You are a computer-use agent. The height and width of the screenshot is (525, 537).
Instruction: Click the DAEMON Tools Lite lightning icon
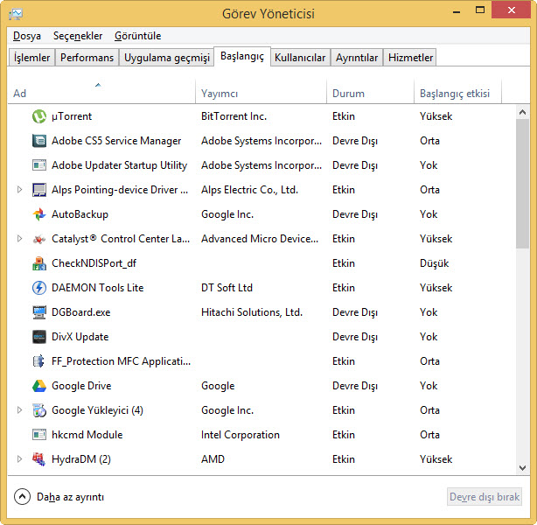pos(39,288)
